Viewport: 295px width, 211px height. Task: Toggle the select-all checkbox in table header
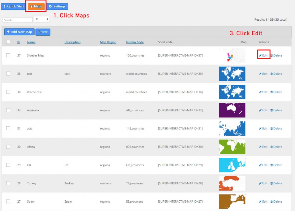tap(8, 42)
